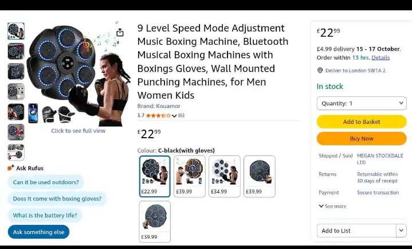This screenshot has width=412, height=249.
Task: Ask Rufus 'Can it be used outdoors?'
Action: (x=46, y=182)
